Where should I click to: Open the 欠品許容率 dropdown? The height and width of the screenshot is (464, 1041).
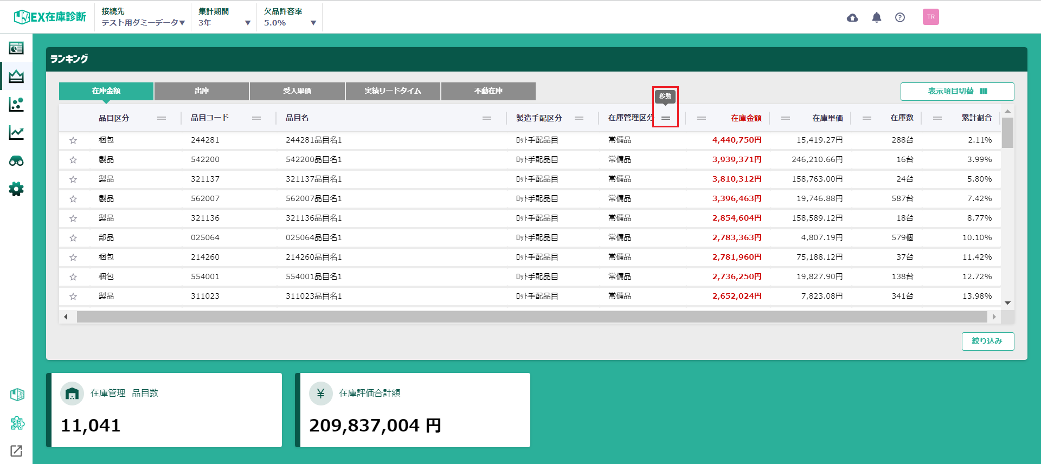[x=290, y=23]
